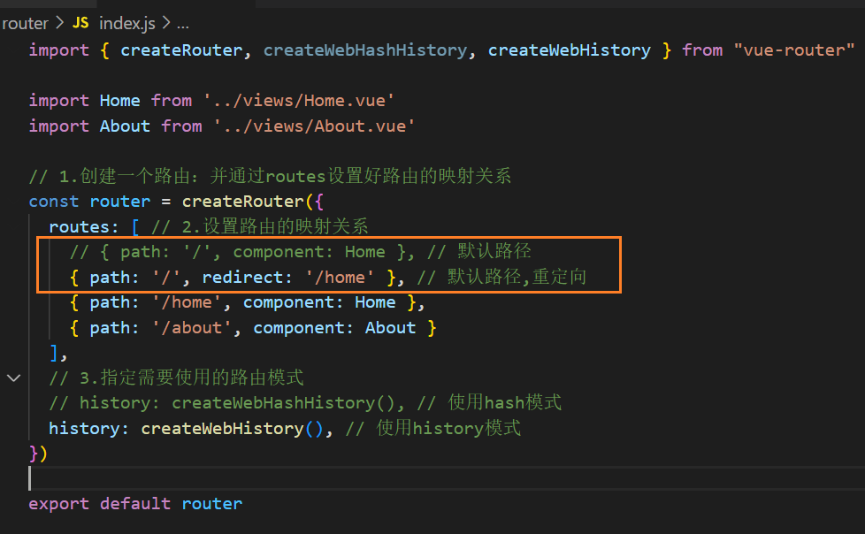Click createRouter in the import statement
Image resolution: width=865 pixels, height=534 pixels.
tap(181, 50)
